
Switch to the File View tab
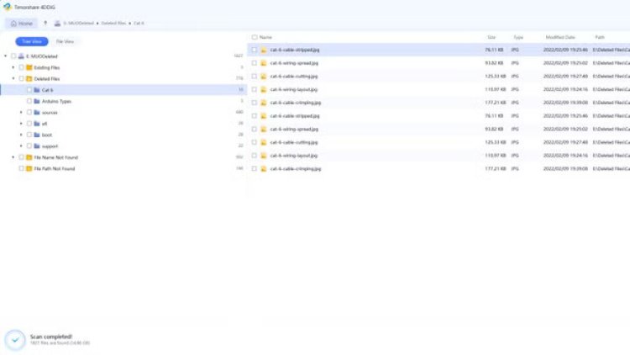[x=65, y=41]
